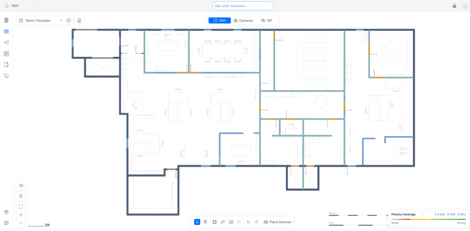Select the 6 GHz band
The height and width of the screenshot is (231, 470).
click(461, 214)
